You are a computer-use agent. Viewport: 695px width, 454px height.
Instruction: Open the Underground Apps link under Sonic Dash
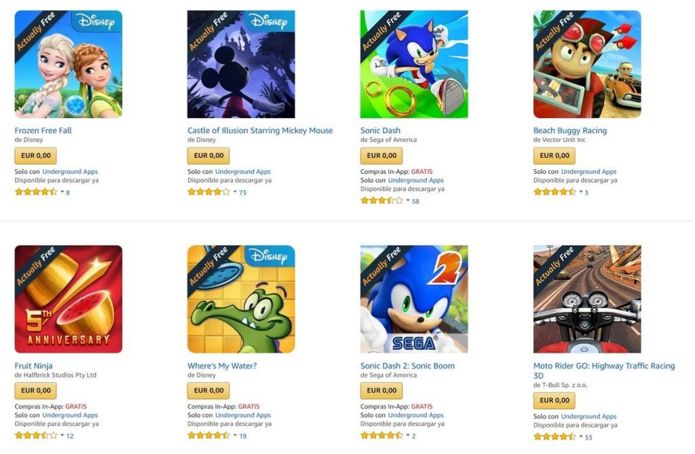pyautogui.click(x=416, y=180)
